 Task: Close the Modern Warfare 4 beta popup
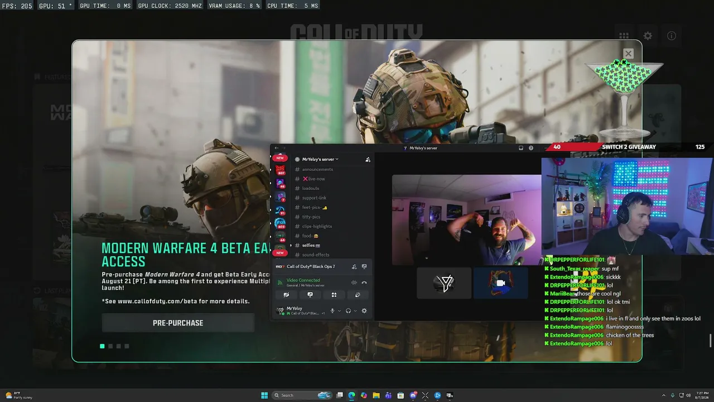(628, 54)
